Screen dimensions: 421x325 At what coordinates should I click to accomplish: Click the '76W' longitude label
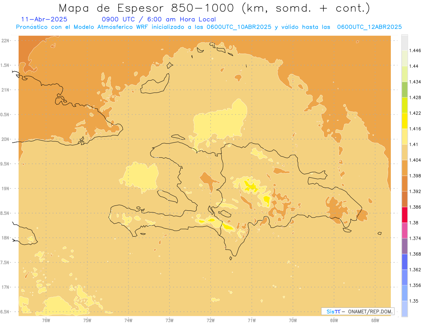click(x=46, y=320)
